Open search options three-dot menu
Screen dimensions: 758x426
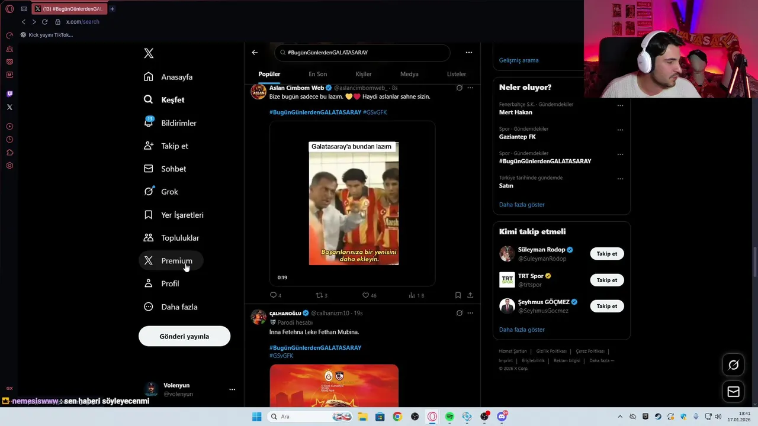pos(469,53)
